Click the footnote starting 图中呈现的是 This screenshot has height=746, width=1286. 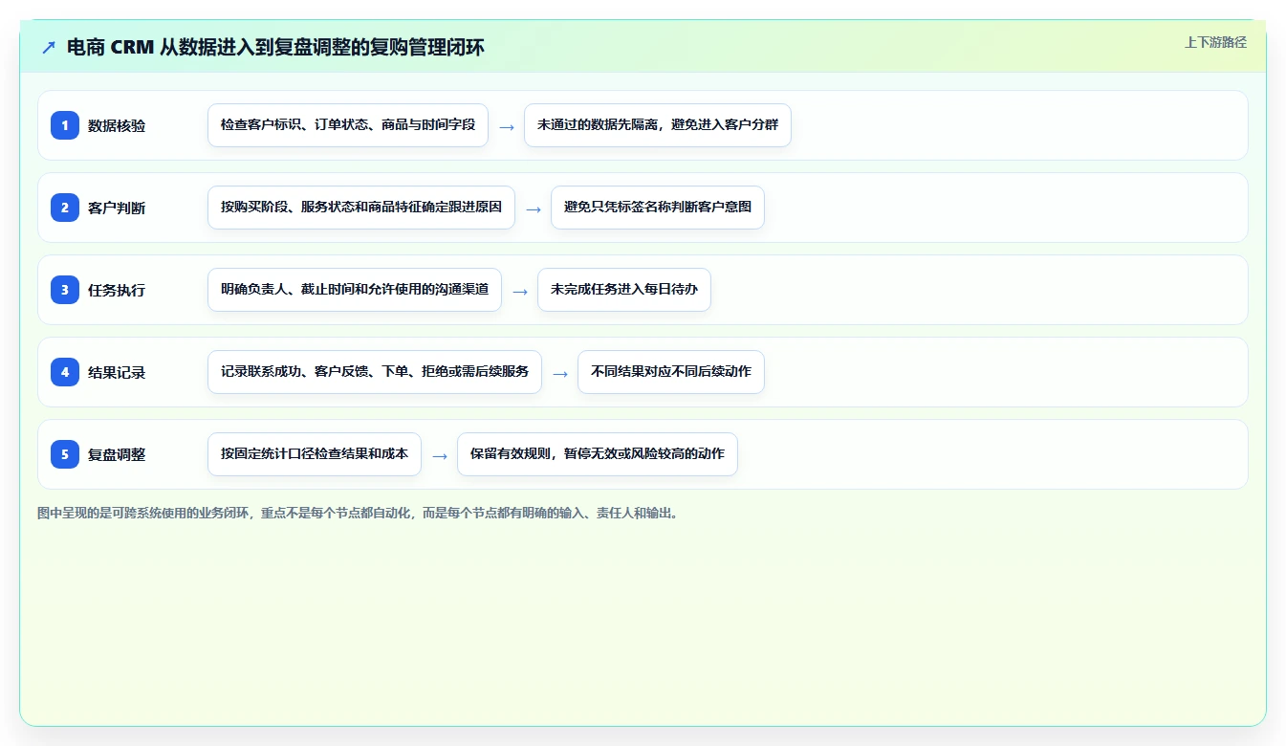point(360,513)
